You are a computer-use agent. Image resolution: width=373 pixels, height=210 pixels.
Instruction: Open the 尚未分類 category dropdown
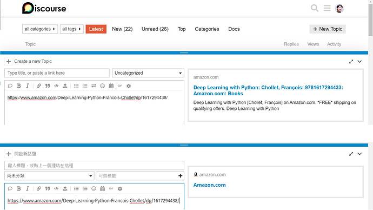coord(49,176)
